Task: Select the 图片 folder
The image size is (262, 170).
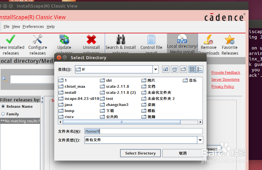Action: 148,80
